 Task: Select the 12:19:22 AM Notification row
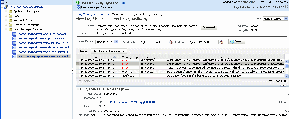click(x=180, y=76)
